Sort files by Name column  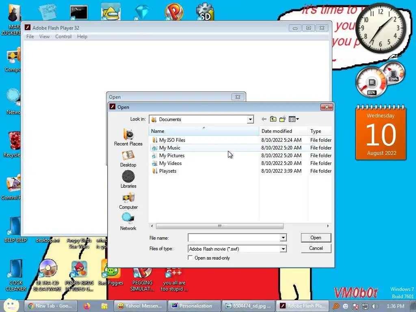(204, 131)
